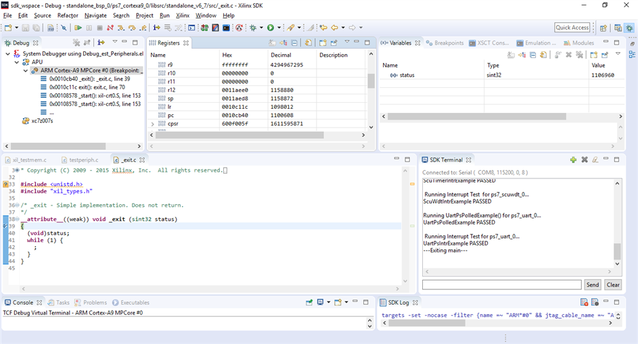Click the Registers panel vertical scrollbar
This screenshot has height=344, width=638.
point(371,81)
